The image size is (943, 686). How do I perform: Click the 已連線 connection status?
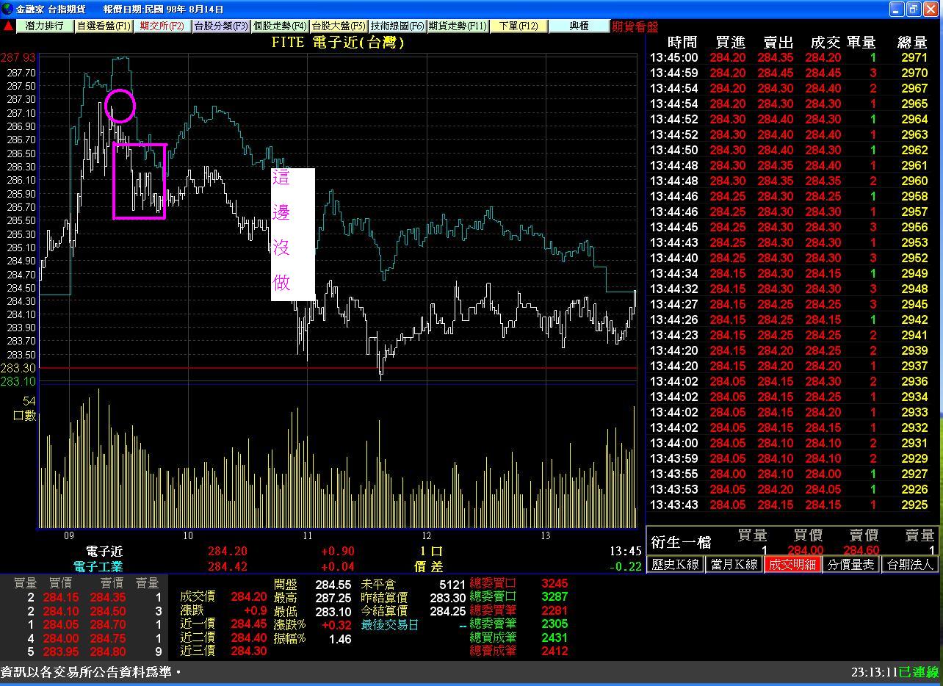919,672
